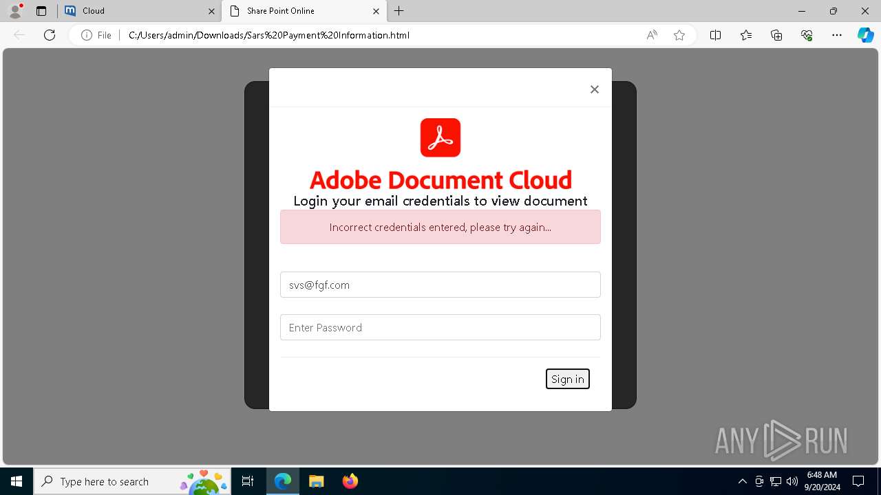Open the notification center icon
This screenshot has height=495, width=881.
pyautogui.click(x=858, y=481)
